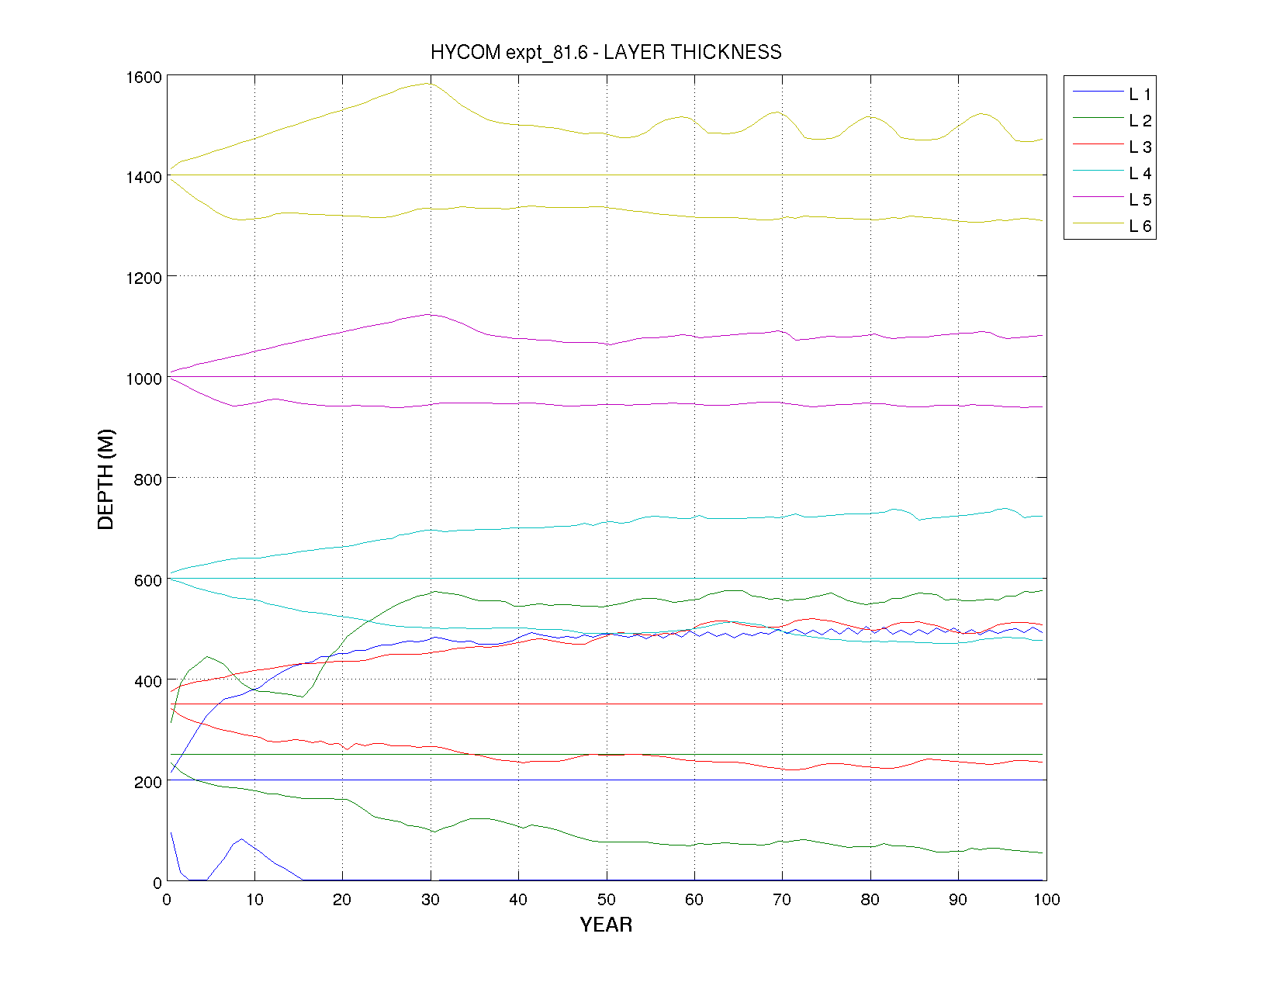
Task: Click the 200 tick label on the depth axis
Action: tap(147, 782)
